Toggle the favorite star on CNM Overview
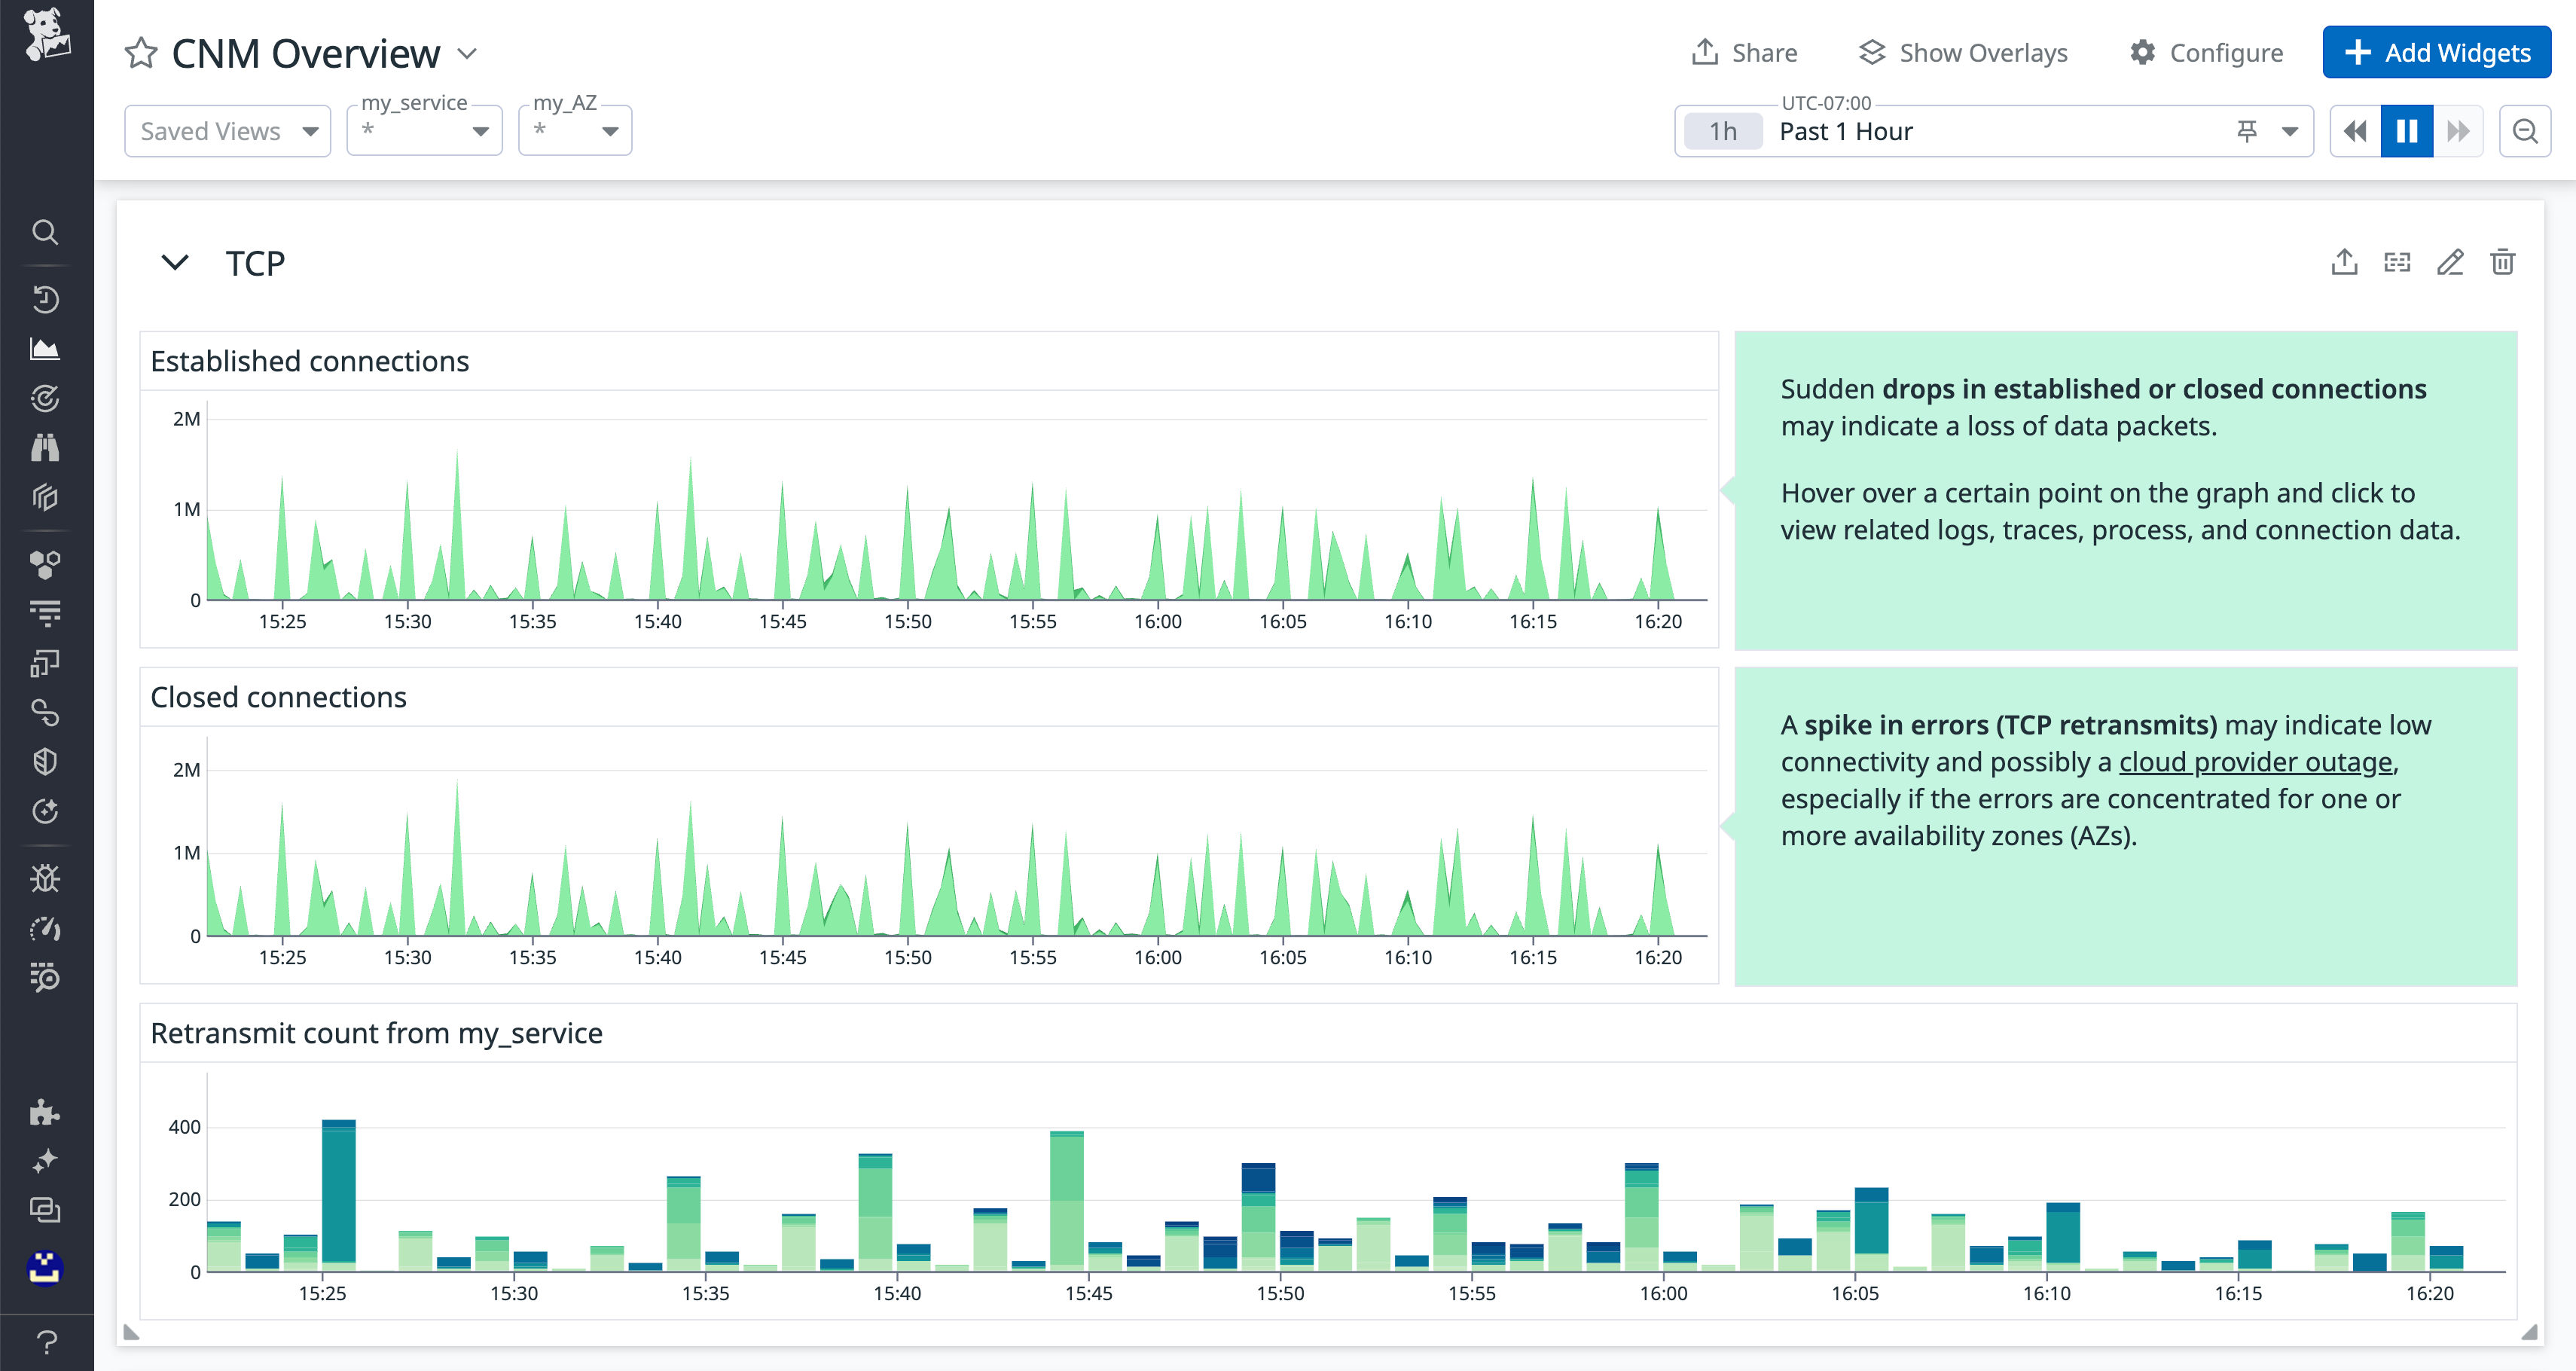This screenshot has width=2576, height=1371. tap(141, 52)
